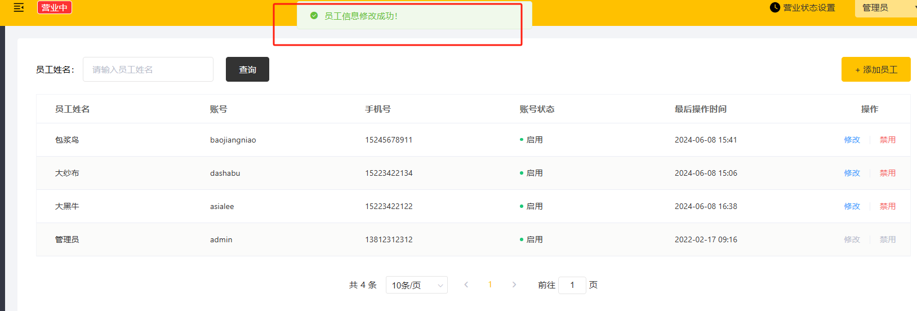Go to previous page arrow
Viewport: 917px width, 311px height.
pyautogui.click(x=466, y=285)
